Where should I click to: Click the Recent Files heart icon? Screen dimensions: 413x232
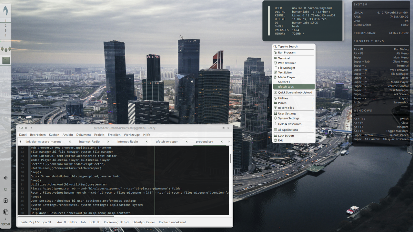coord(275,108)
